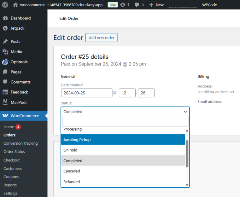This screenshot has height=197, width=240.
Task: Click the Optimole rocket icon
Action: click(x=5, y=62)
